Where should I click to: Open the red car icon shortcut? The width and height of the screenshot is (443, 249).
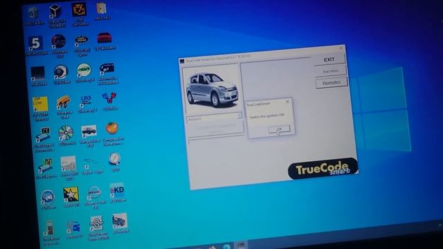(105, 38)
